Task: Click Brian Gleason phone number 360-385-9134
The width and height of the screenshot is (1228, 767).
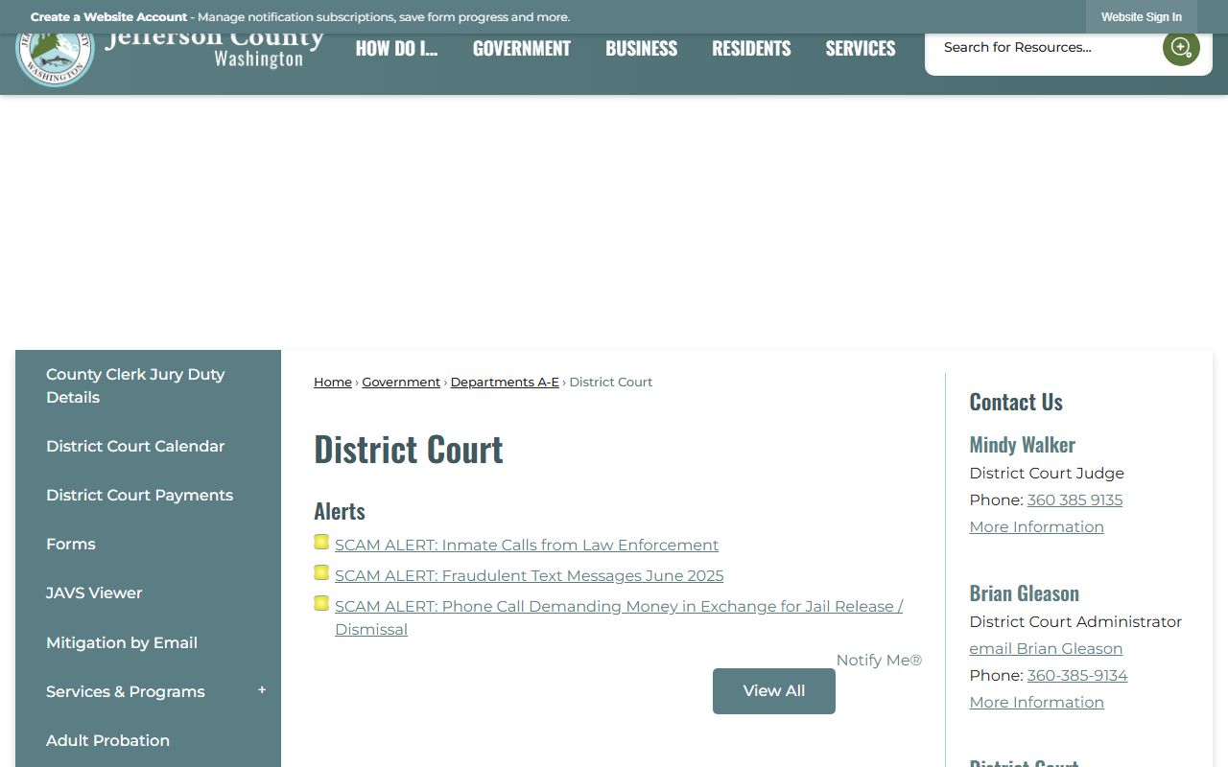Action: (x=1077, y=675)
